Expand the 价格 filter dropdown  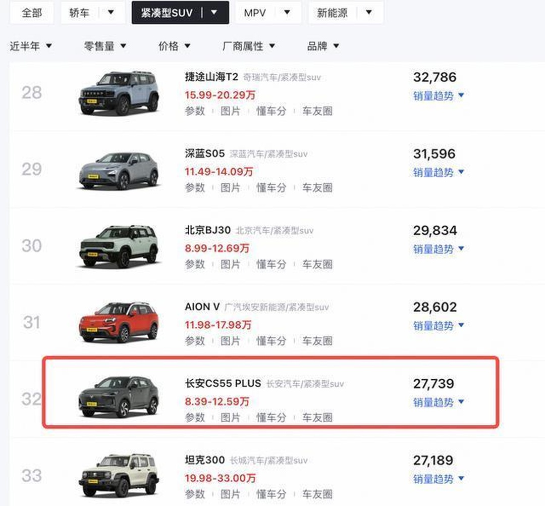tap(174, 46)
